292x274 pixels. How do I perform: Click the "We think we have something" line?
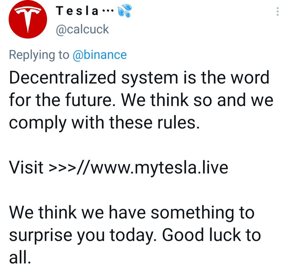click(121, 212)
